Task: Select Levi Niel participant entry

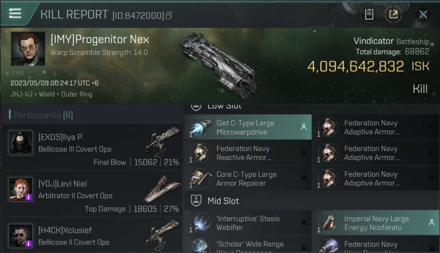Action: pos(92,194)
